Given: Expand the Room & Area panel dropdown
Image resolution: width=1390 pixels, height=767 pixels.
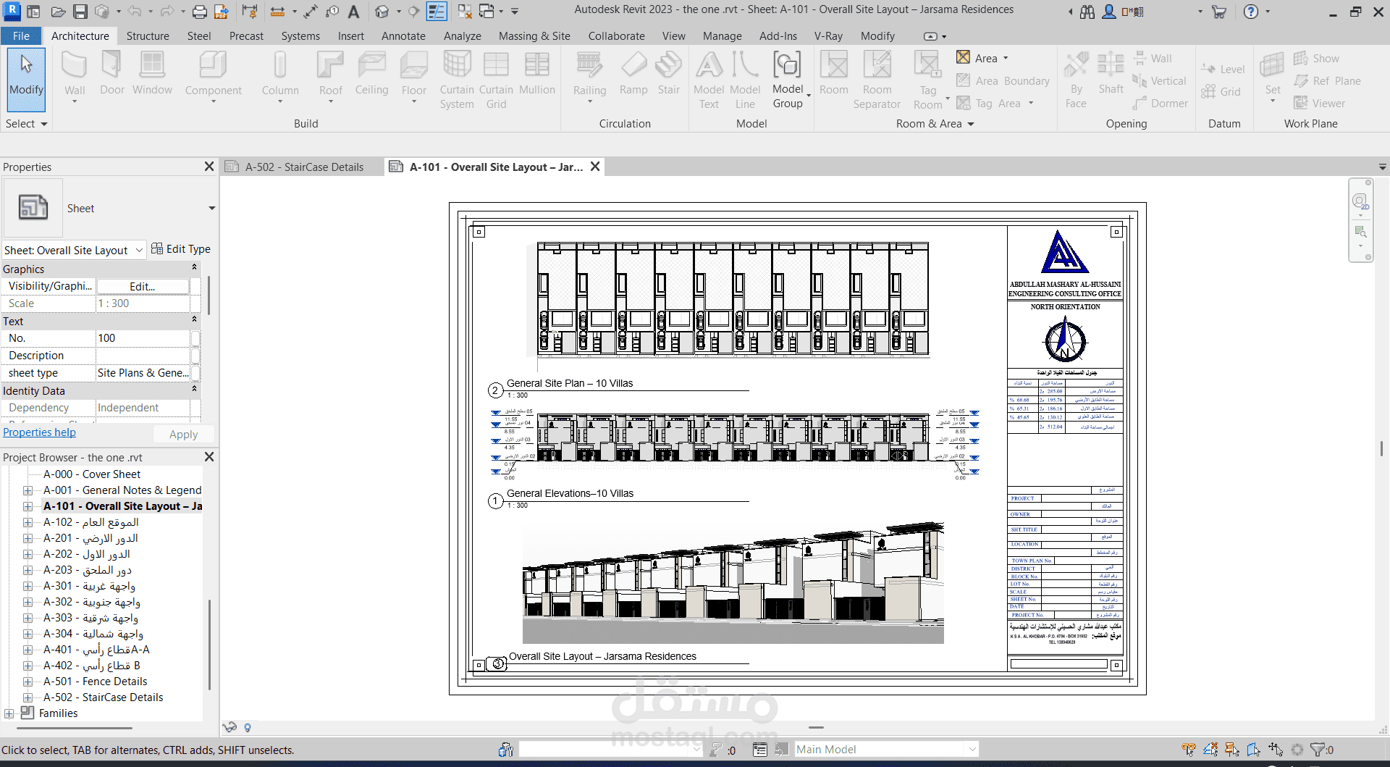Looking at the screenshot, I should pyautogui.click(x=971, y=124).
